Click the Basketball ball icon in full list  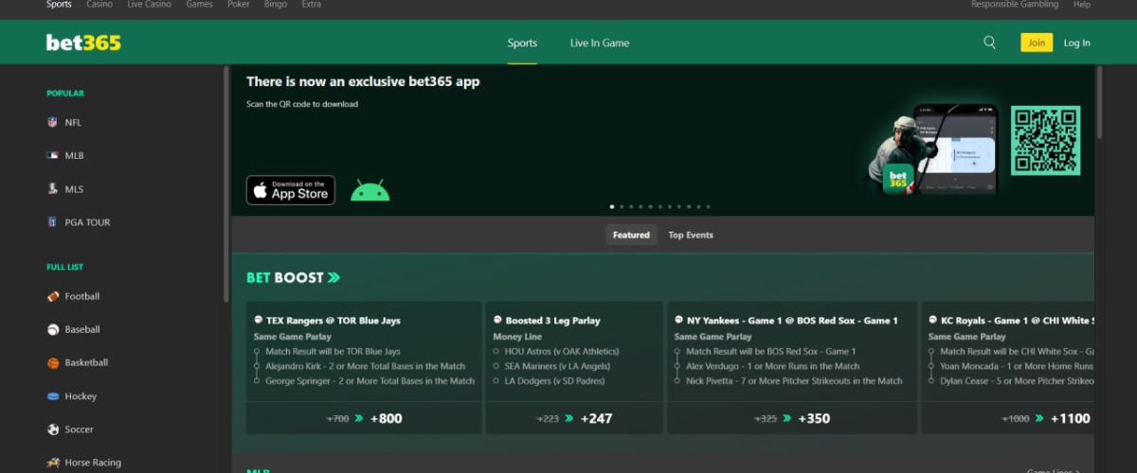(53, 362)
